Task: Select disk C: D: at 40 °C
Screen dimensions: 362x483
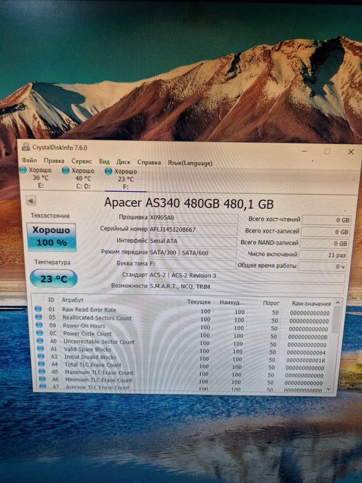Action: tap(79, 178)
